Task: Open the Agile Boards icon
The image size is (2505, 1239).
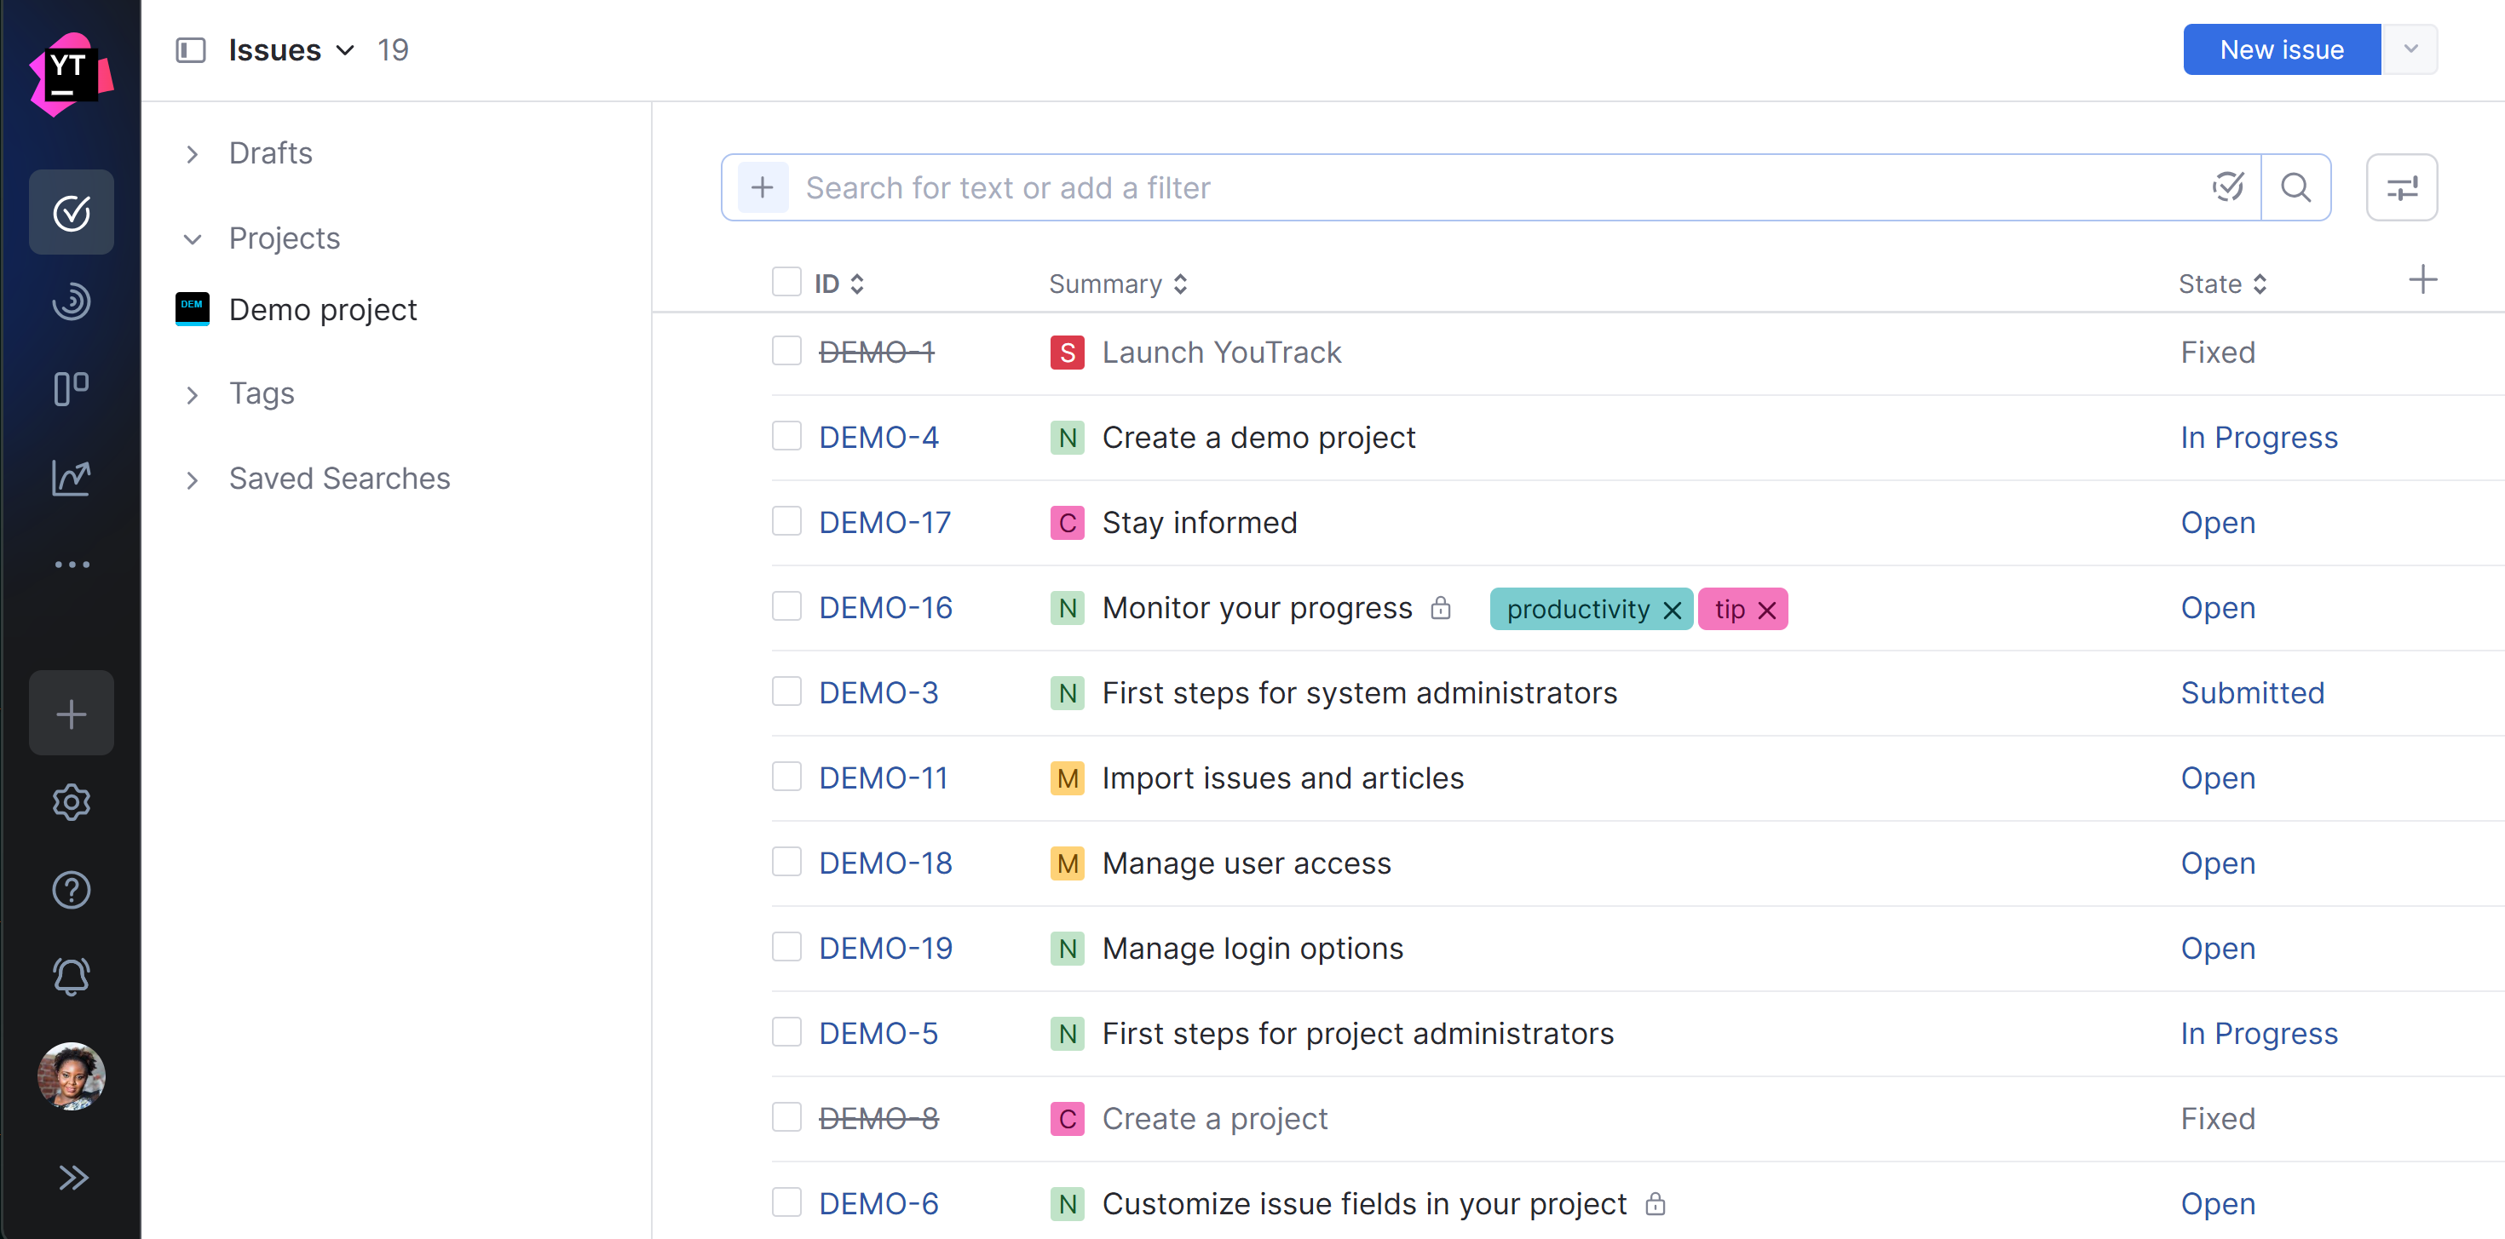Action: 71,388
